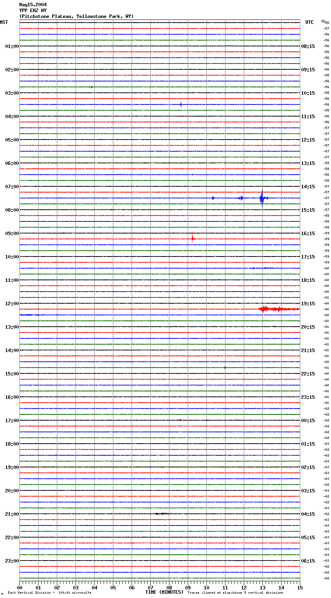Select the station code YPP EHZ WY
331x598 pixels.
tap(33, 11)
